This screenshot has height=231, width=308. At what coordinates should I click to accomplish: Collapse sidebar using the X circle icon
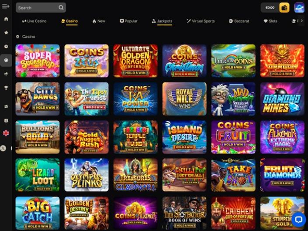coord(3,148)
